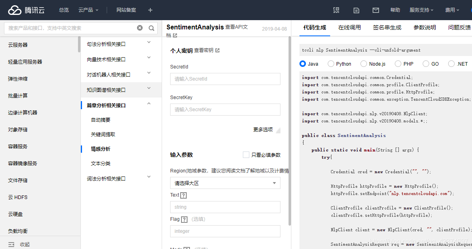Click the Flag integer input field
Image resolution: width=472 pixels, height=249 pixels.
tap(225, 231)
